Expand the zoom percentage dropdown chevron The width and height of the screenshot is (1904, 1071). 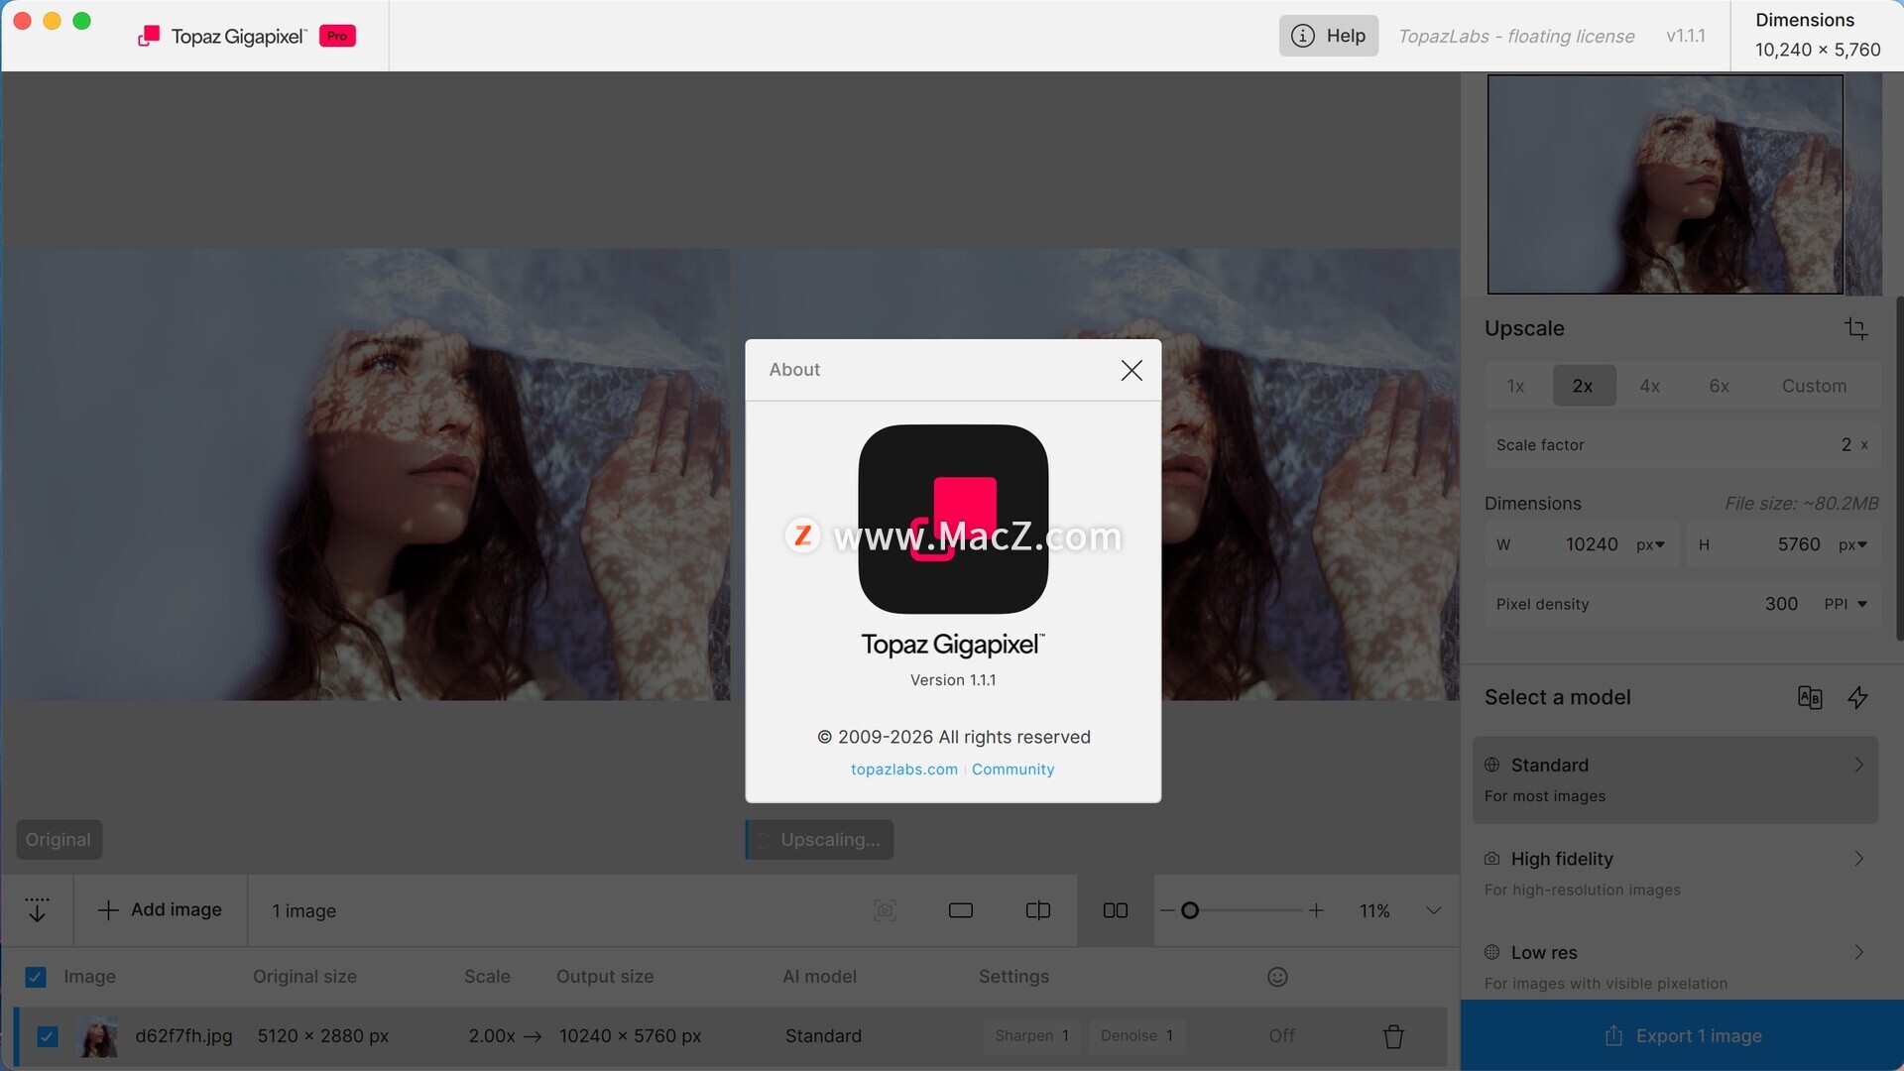point(1433,910)
